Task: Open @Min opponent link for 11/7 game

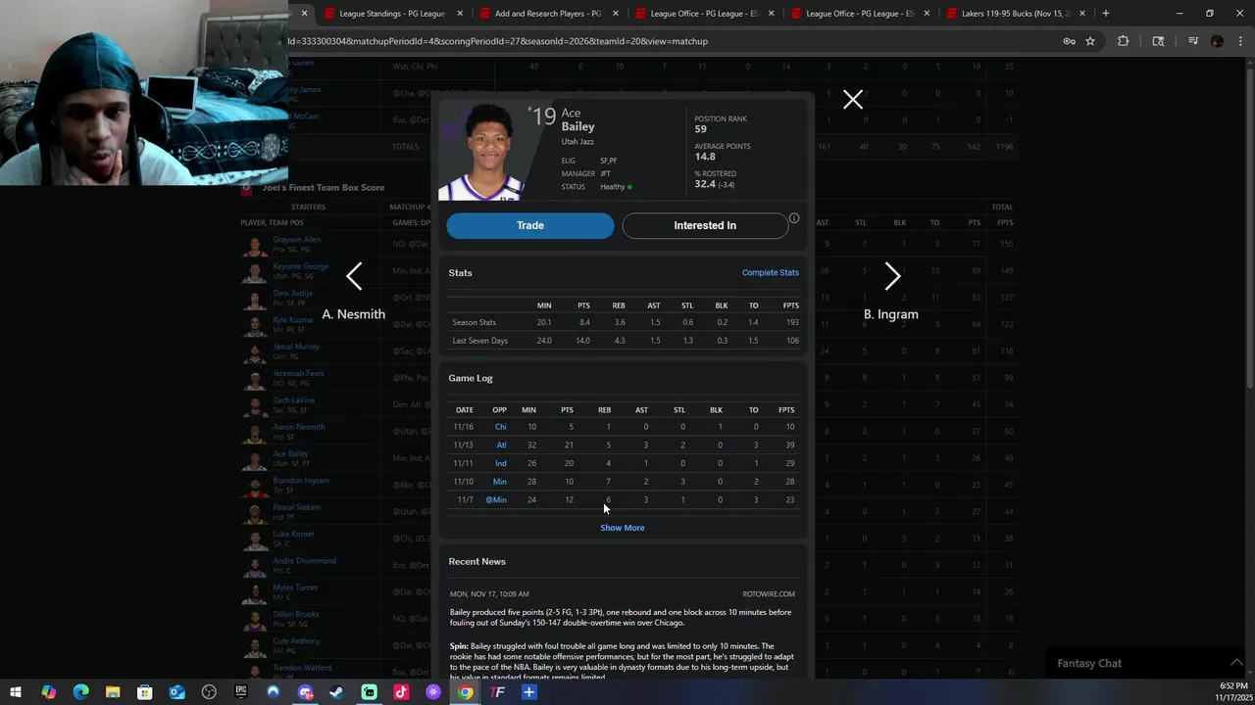Action: click(496, 499)
